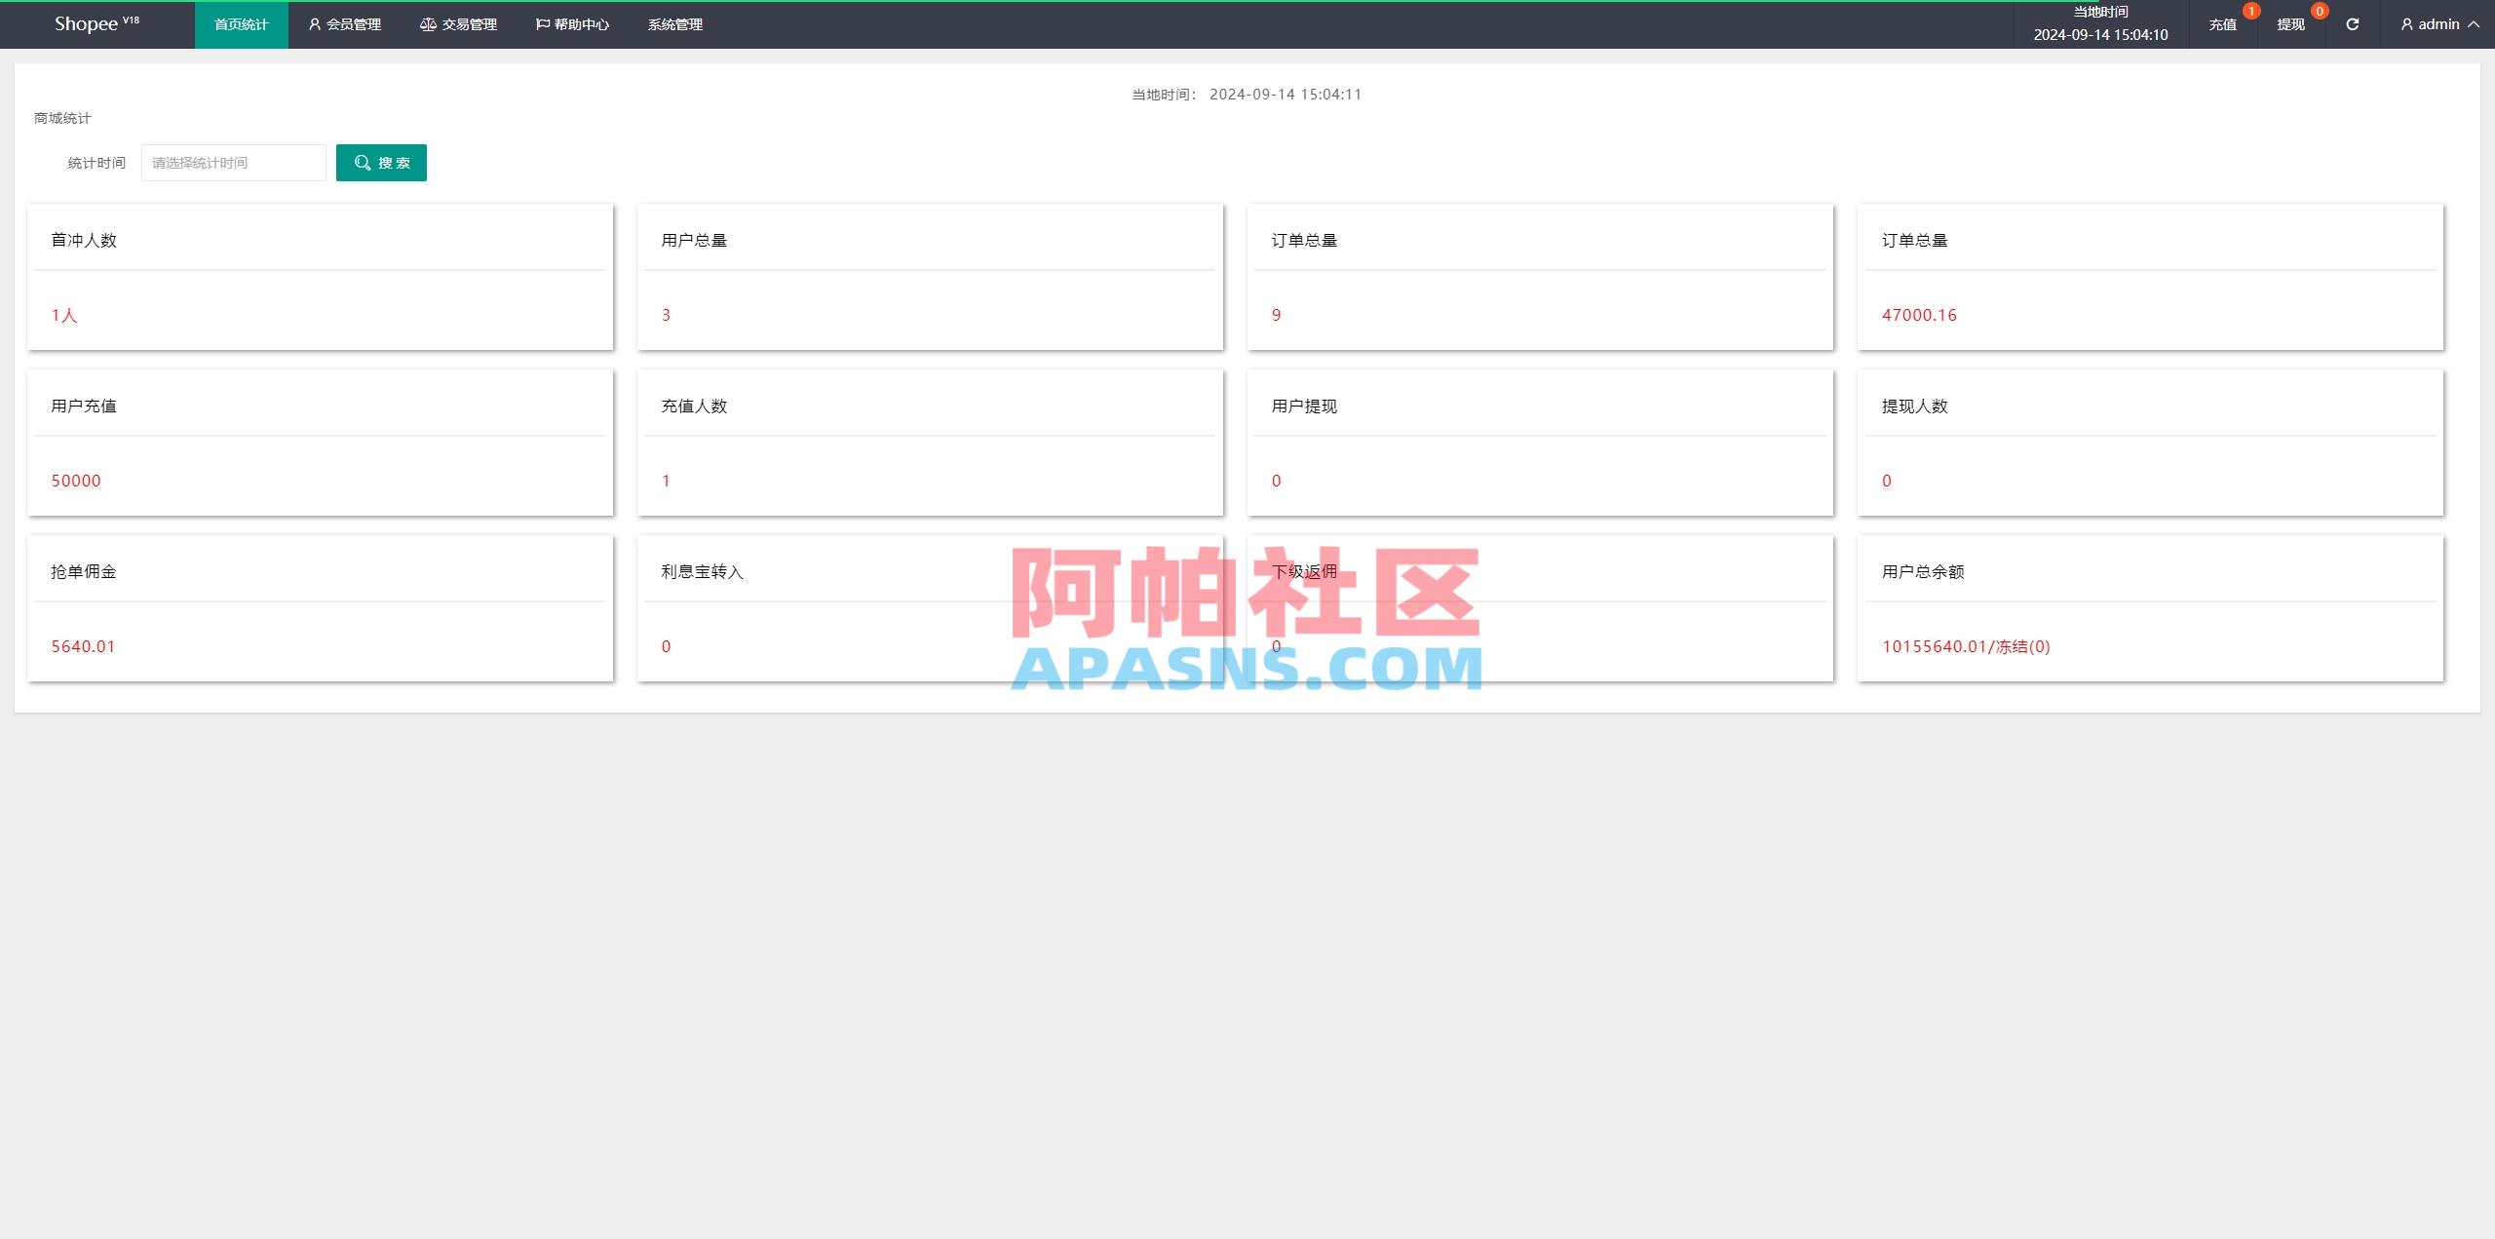
Task: Select the 会员管理 person icon in navbar
Action: (x=314, y=24)
